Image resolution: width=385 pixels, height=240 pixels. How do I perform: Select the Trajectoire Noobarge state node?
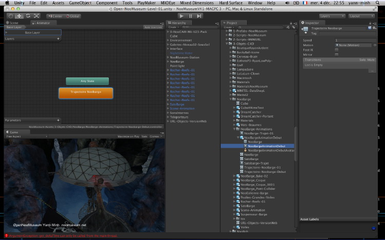click(86, 93)
